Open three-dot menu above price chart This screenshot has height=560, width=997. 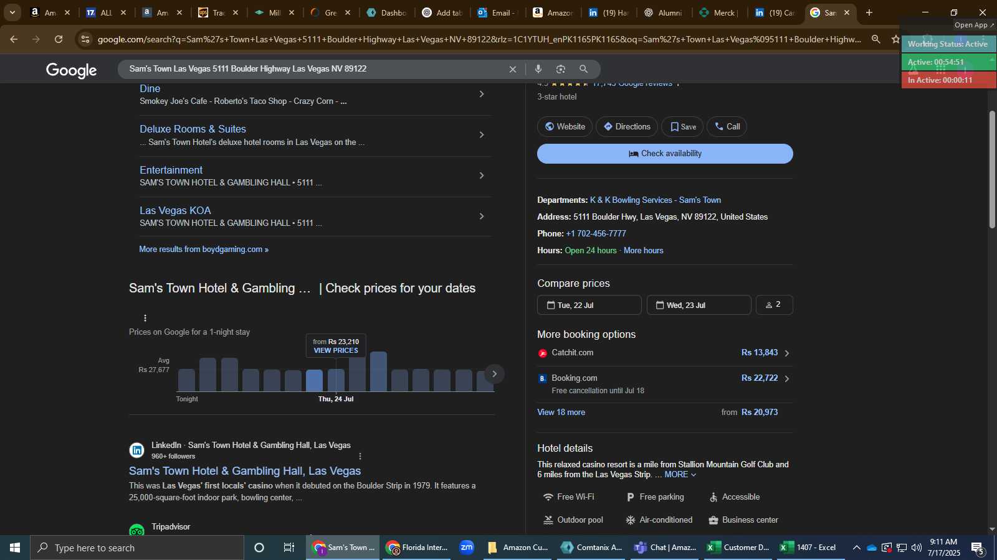pyautogui.click(x=145, y=318)
